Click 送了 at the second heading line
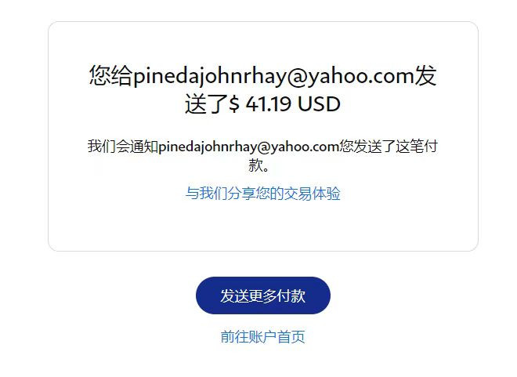517x377 pixels. (x=207, y=104)
